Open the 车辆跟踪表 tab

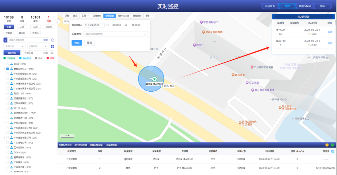(x=112, y=145)
